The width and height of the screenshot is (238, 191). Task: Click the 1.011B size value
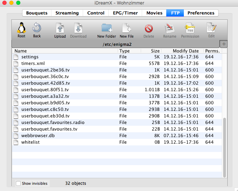pyautogui.click(x=152, y=90)
